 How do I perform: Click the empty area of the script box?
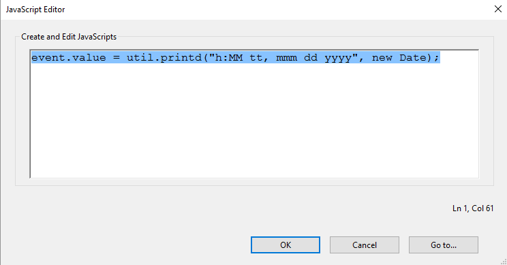click(254, 120)
